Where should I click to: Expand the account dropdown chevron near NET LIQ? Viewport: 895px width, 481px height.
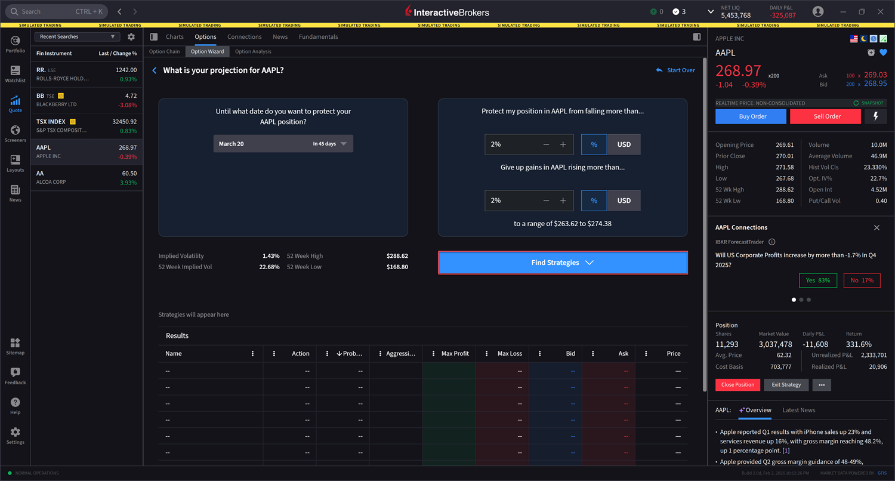[711, 11]
